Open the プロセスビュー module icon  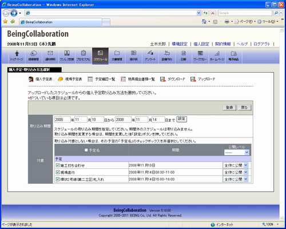[x=84, y=56]
